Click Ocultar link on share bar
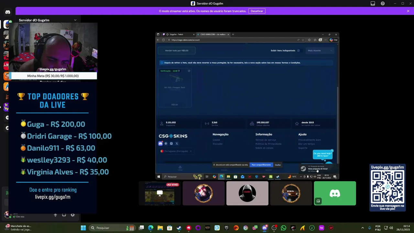This screenshot has width=414, height=233. click(278, 165)
